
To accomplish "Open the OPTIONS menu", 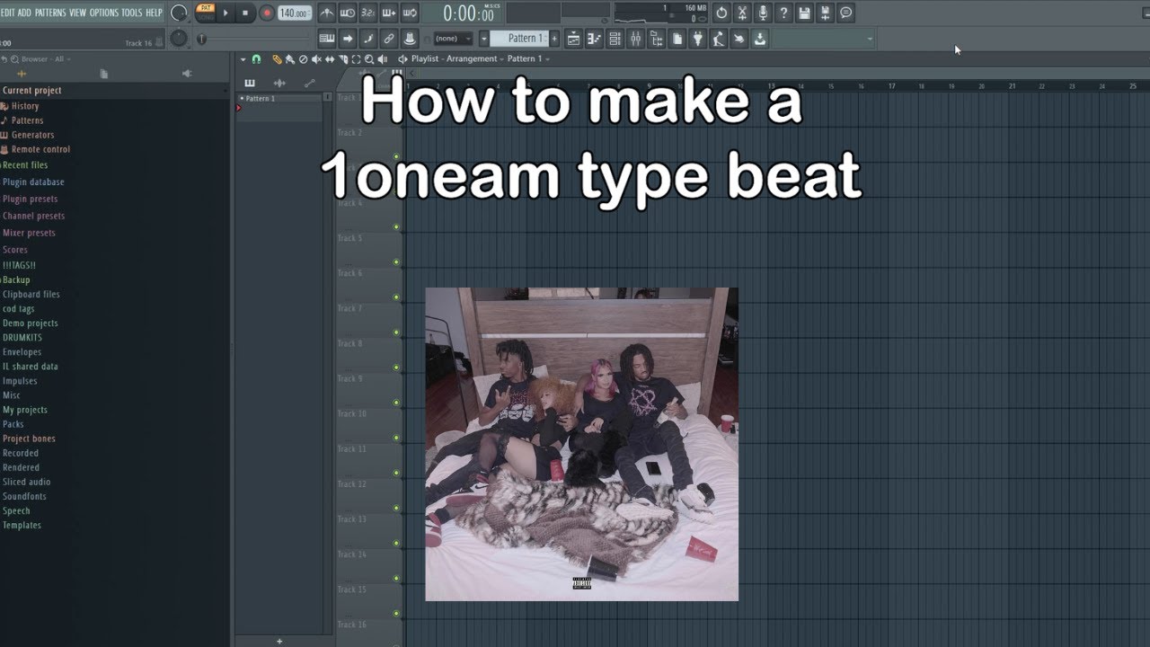I will pyautogui.click(x=104, y=13).
